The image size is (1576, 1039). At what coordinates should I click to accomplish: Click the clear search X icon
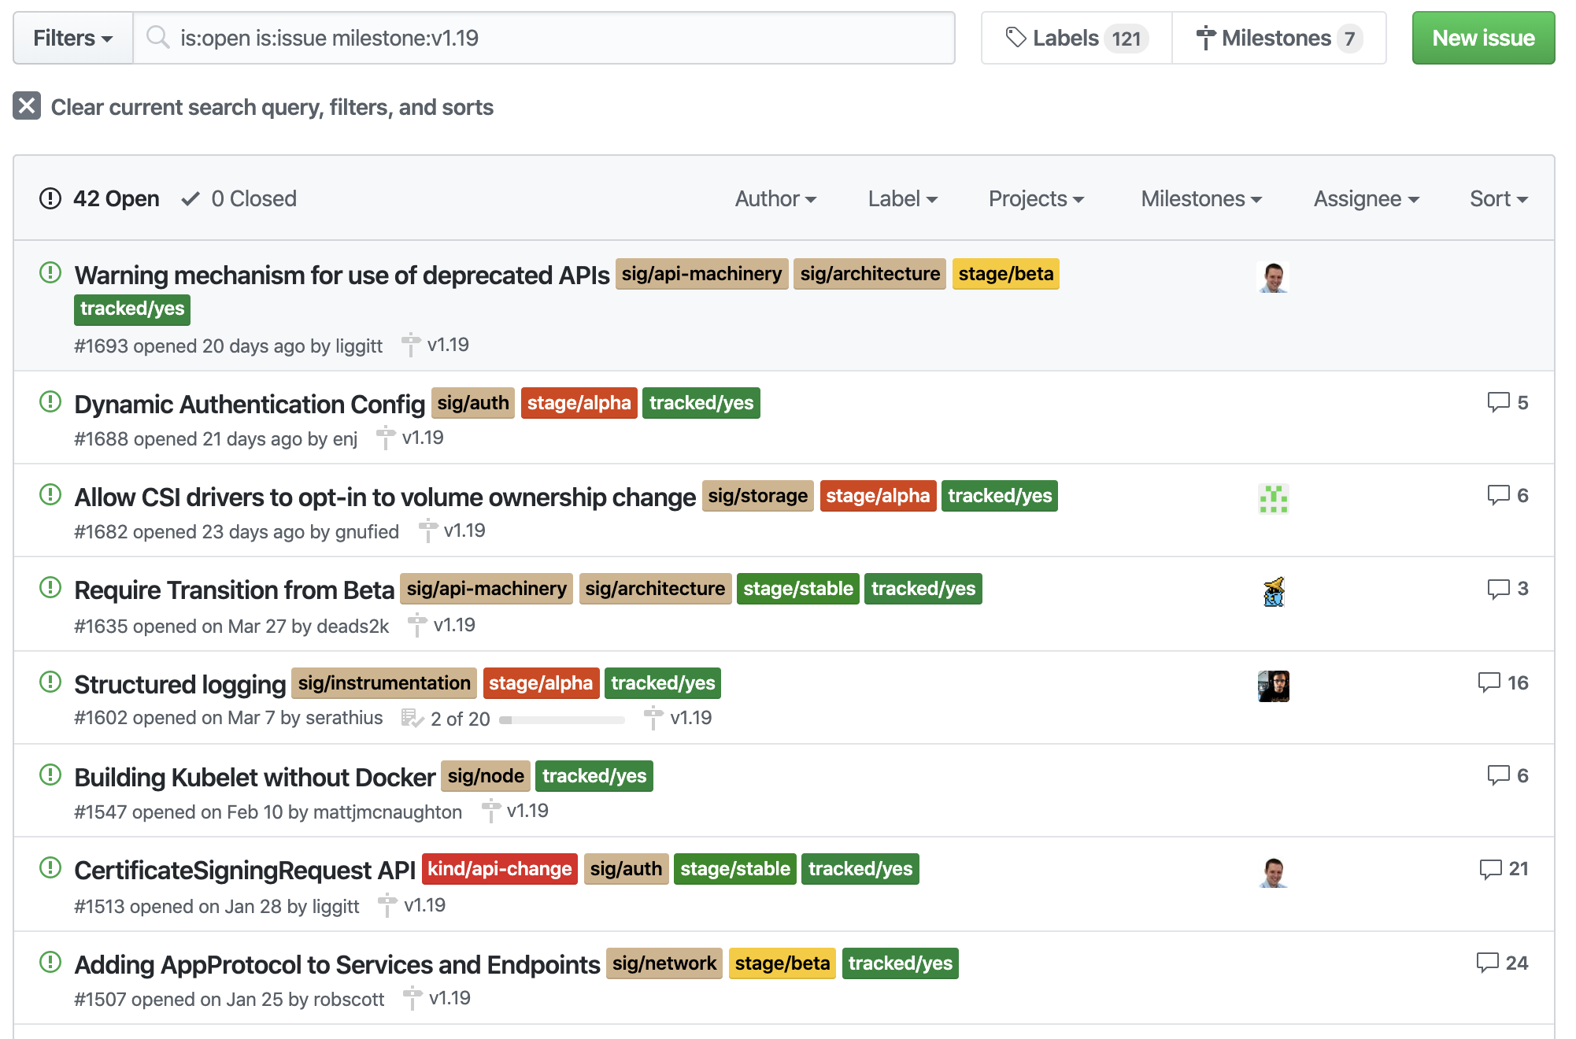coord(28,106)
